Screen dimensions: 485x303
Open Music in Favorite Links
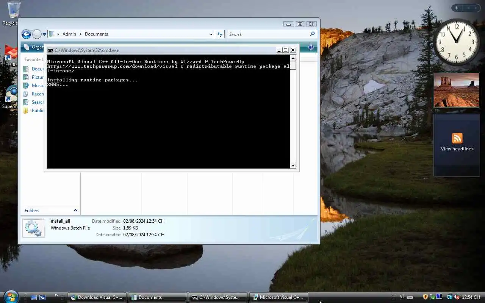(x=33, y=85)
